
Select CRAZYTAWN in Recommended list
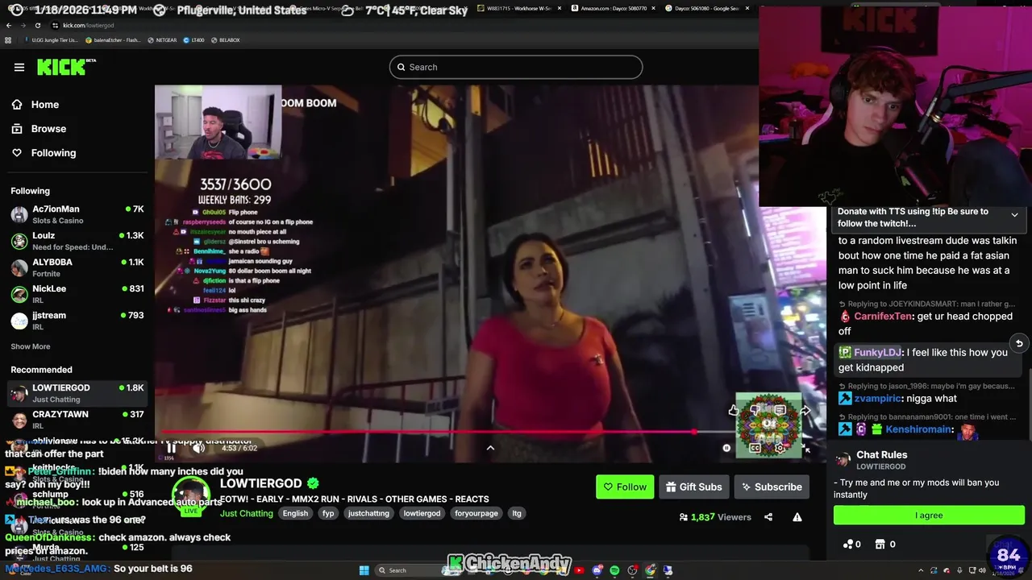(x=77, y=420)
